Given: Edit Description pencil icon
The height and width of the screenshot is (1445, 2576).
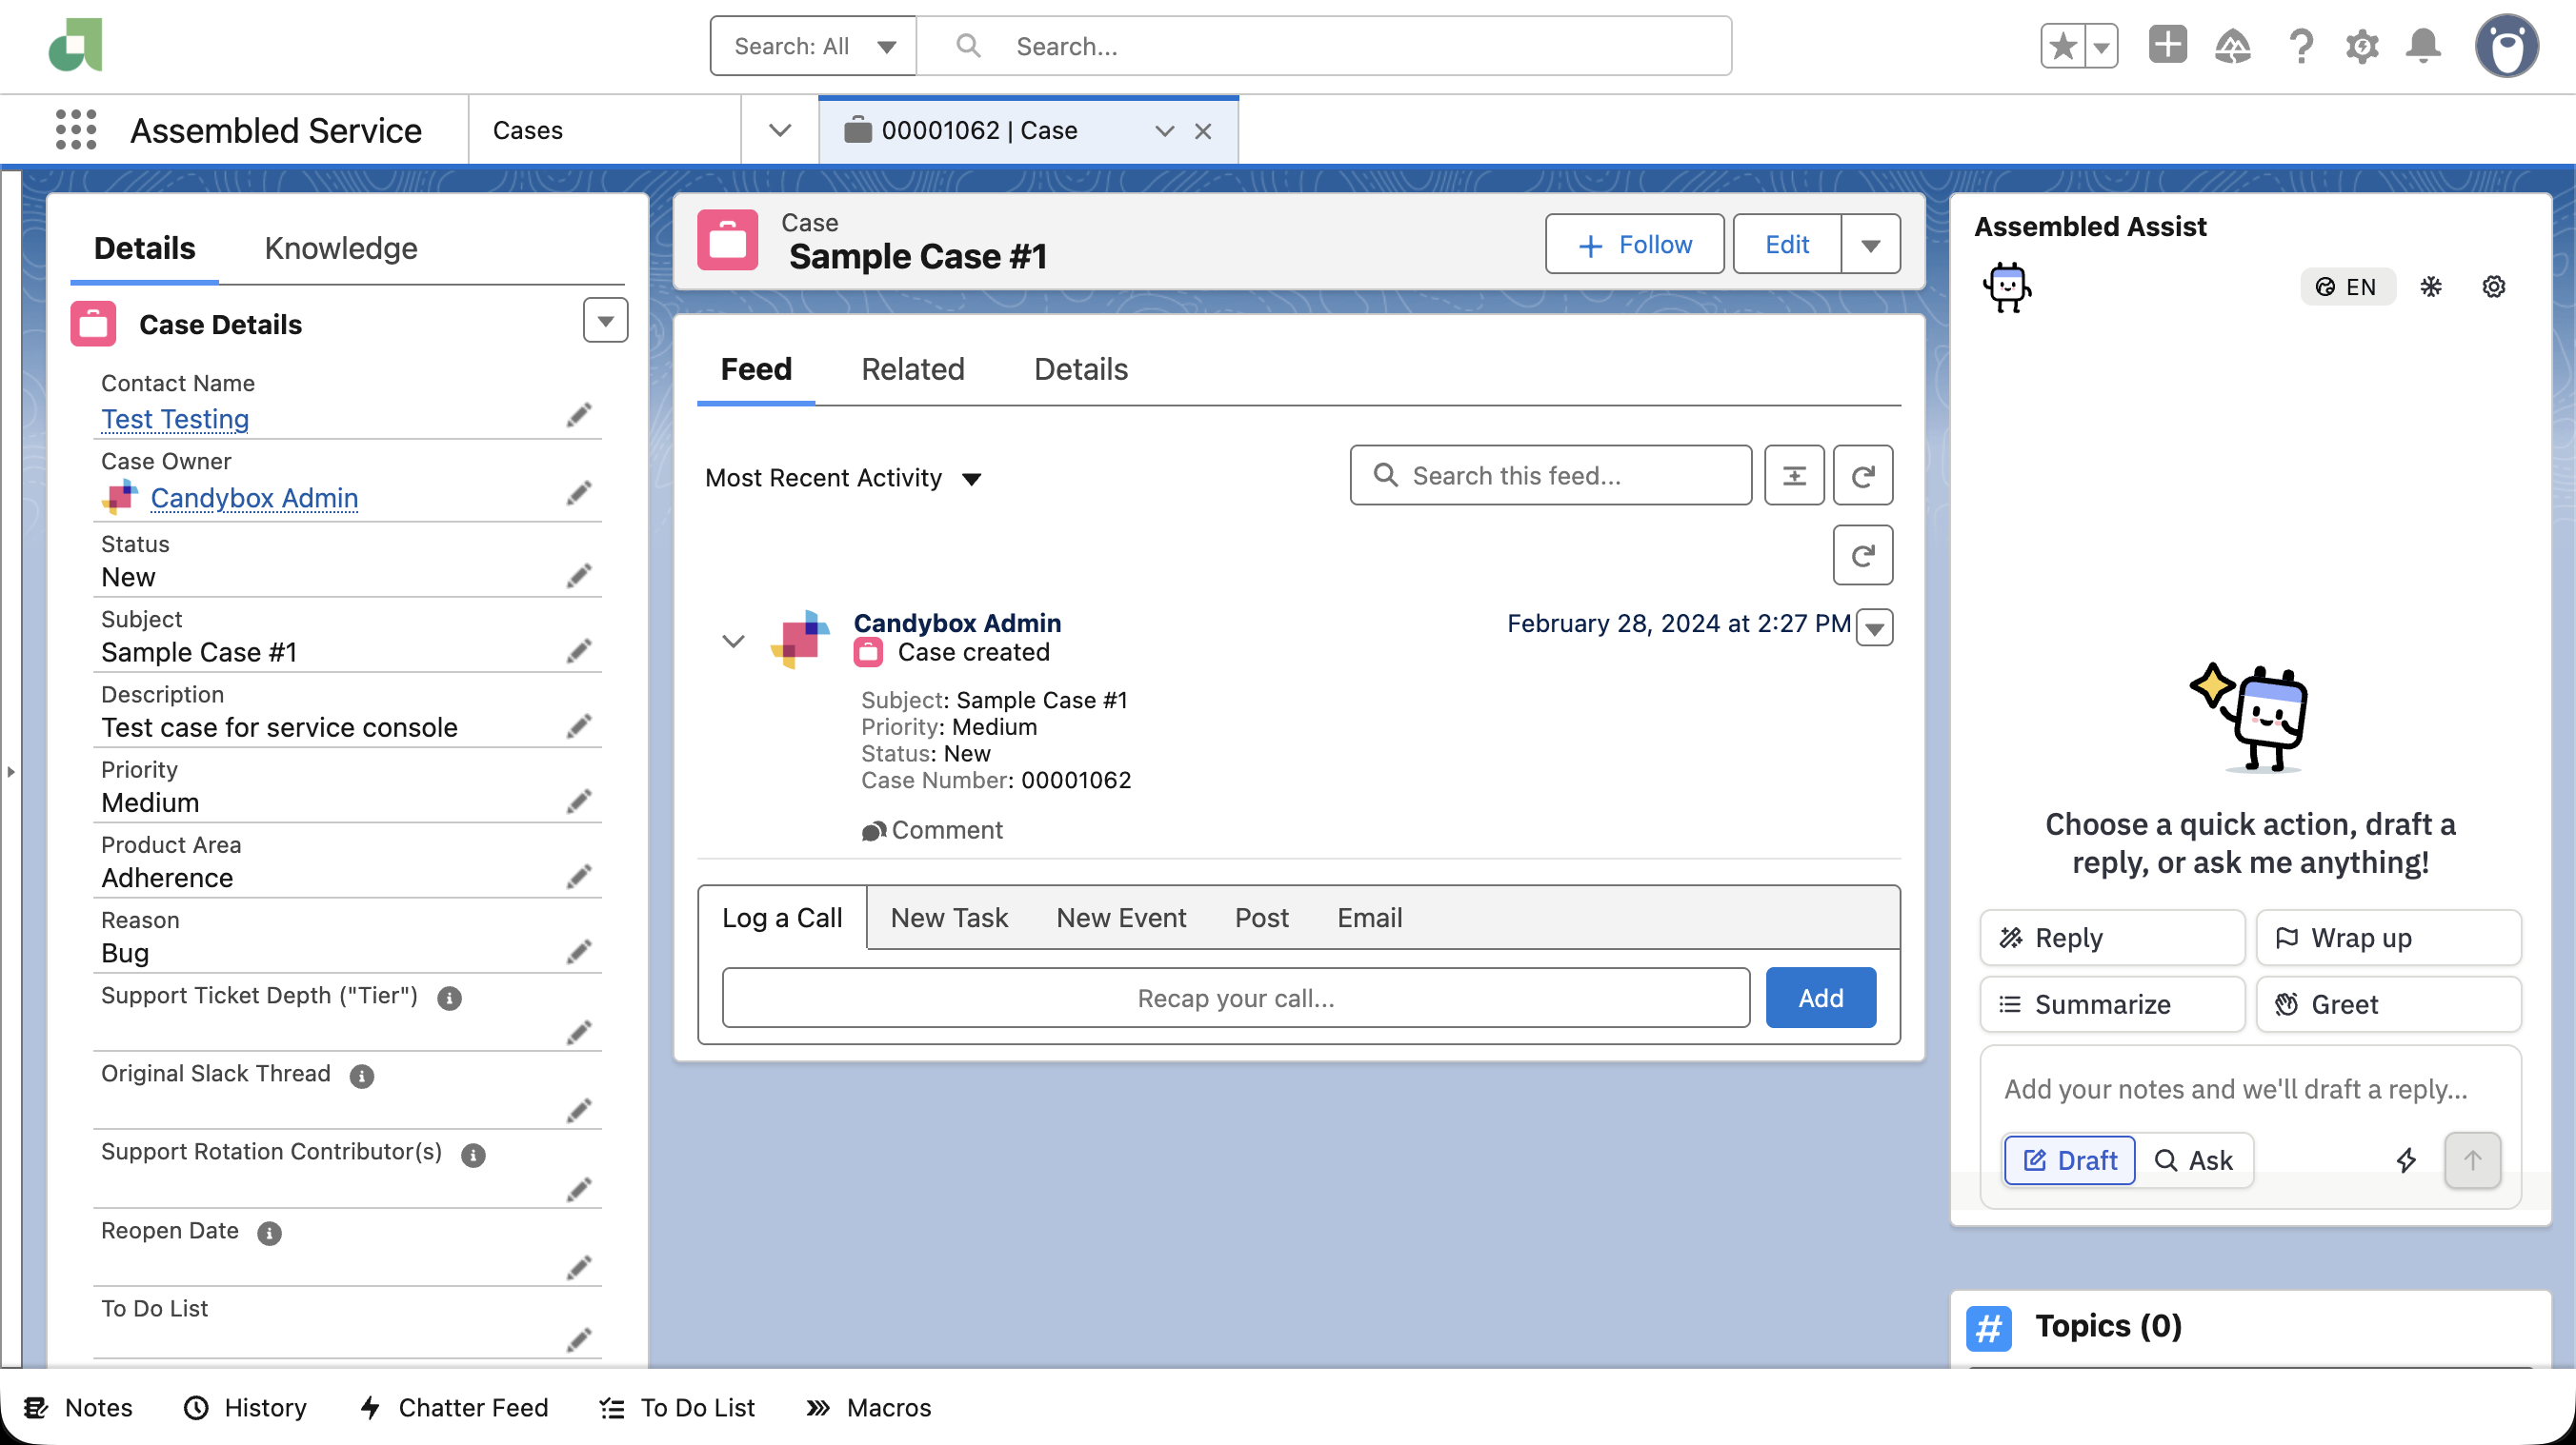Looking at the screenshot, I should (x=578, y=725).
